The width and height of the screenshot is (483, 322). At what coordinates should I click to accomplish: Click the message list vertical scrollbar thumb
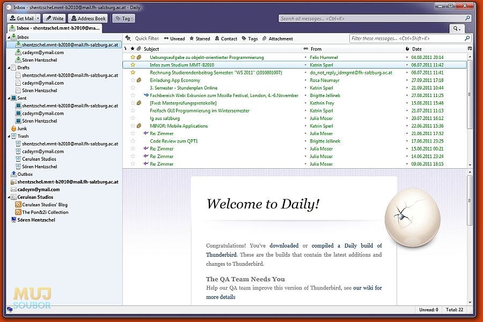tap(470, 95)
